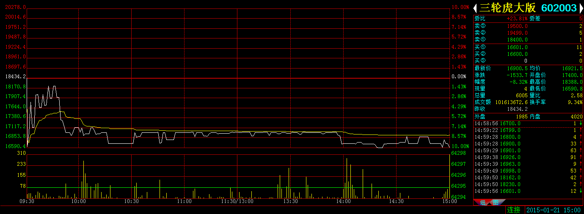584x214 pixels.
Task: Click the 均价 value 16921.5
Action: click(572, 68)
